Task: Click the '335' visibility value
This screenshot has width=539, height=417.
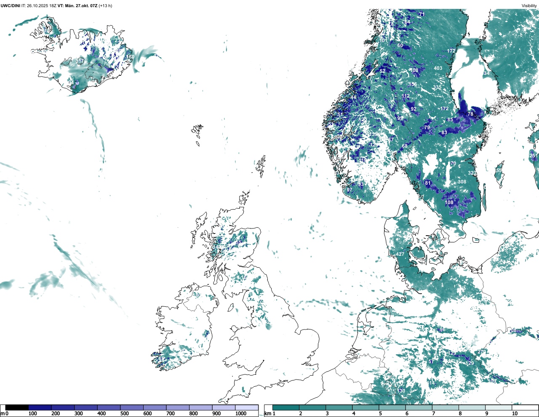Action: tap(438, 88)
